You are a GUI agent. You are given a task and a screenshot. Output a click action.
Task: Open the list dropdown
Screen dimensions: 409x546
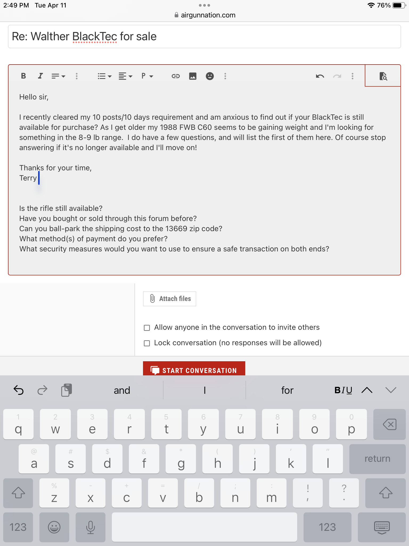click(x=104, y=76)
